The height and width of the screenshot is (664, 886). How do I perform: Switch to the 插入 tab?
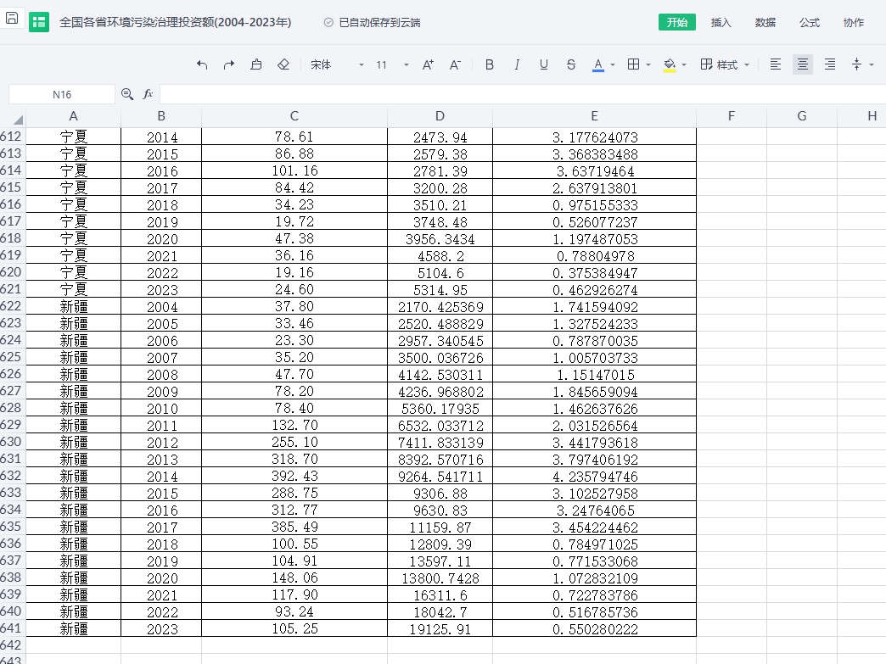tap(721, 22)
